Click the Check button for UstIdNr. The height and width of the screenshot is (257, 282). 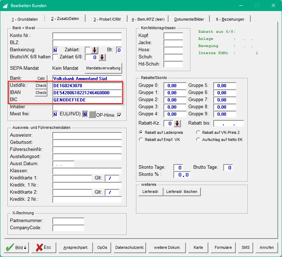[x=41, y=85]
